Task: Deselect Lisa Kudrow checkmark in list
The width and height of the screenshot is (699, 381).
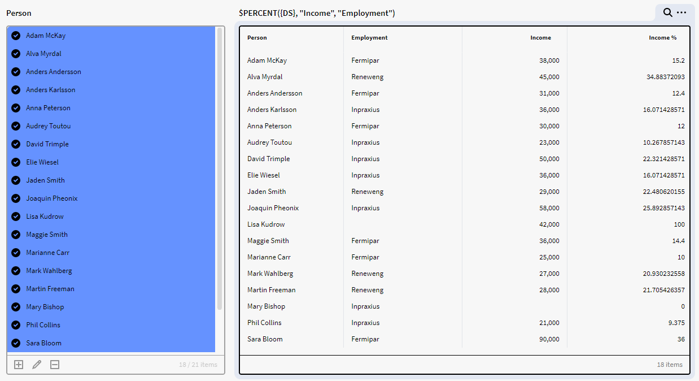Action: tap(16, 217)
